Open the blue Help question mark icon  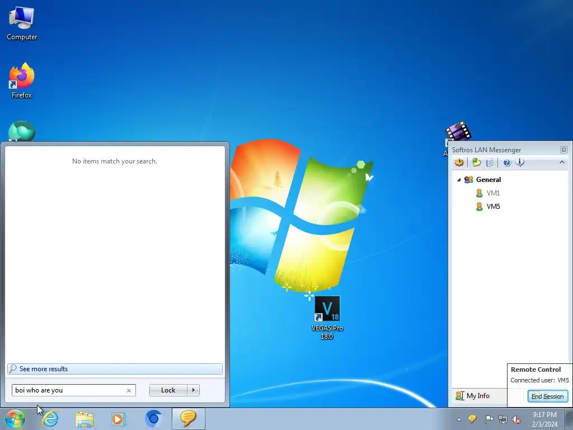(507, 163)
